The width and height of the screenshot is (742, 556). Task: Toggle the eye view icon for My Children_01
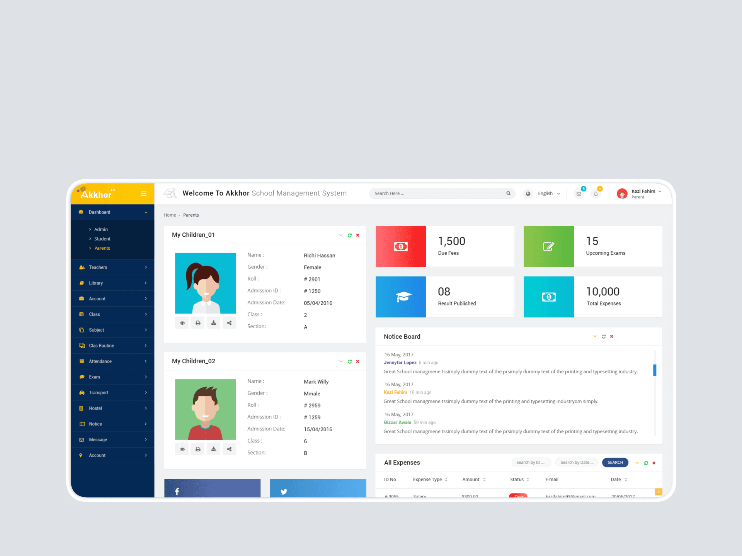(x=182, y=323)
